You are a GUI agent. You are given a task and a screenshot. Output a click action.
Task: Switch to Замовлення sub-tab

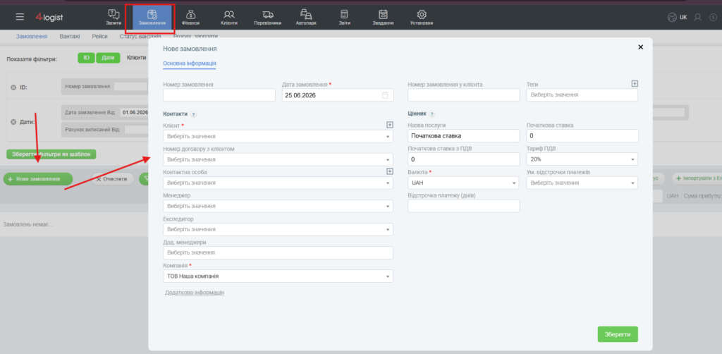(x=32, y=37)
